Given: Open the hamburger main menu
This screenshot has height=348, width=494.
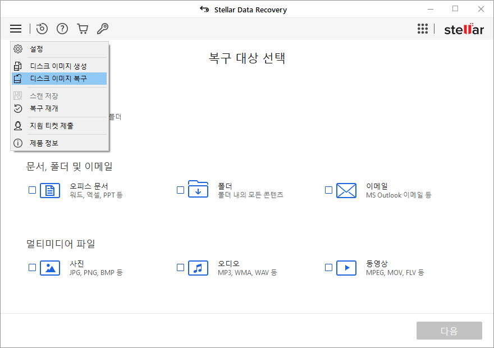Looking at the screenshot, I should pos(16,29).
